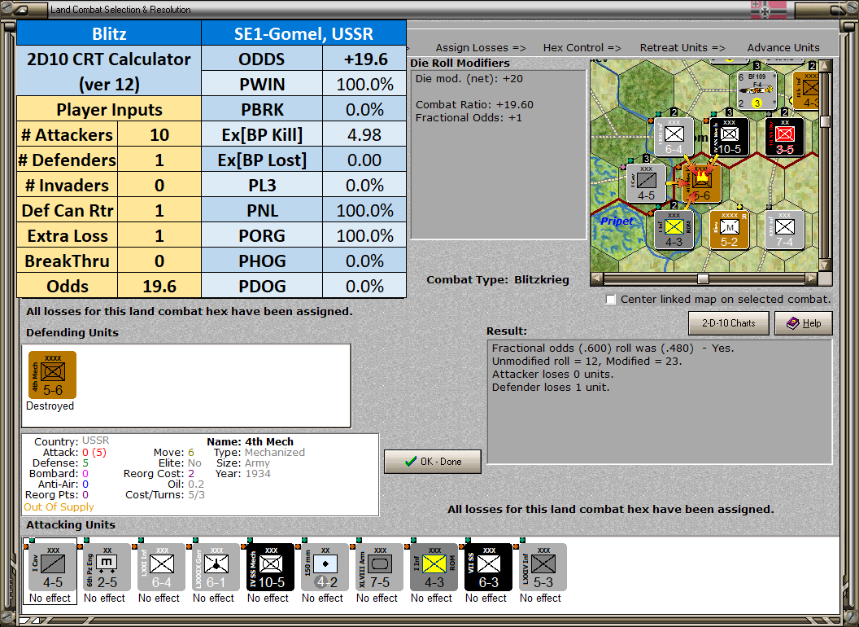Switch to the Retreat Units step
Image resolution: width=859 pixels, height=627 pixels.
pos(682,48)
